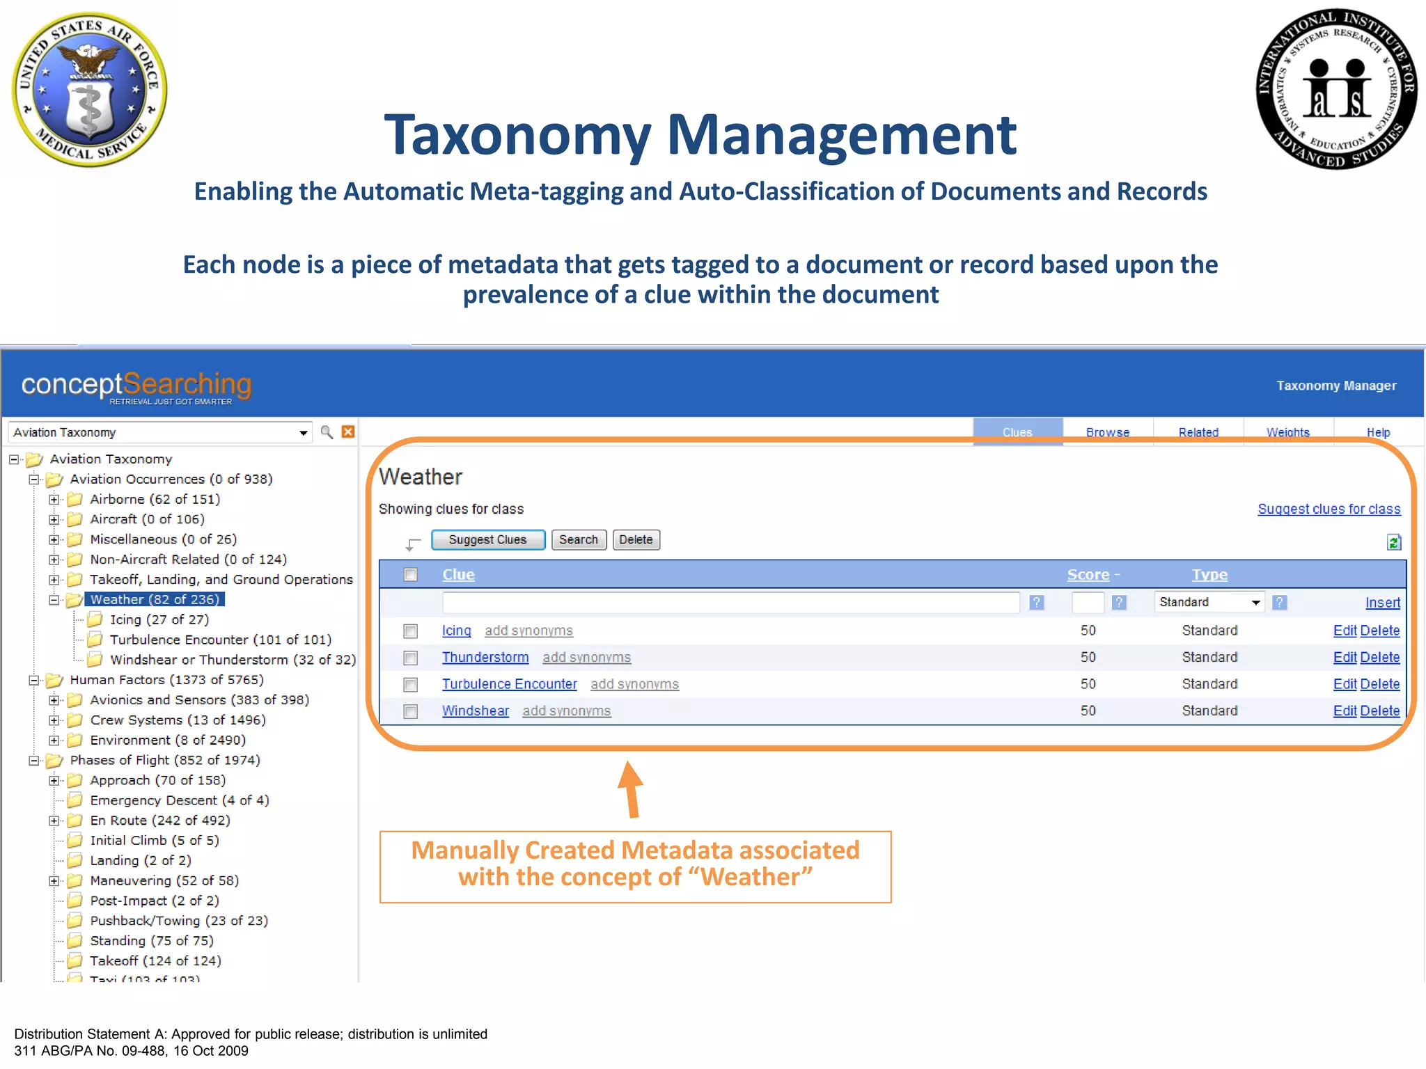Expand the Crew Systems node
Screen dimensions: 1426x1069
54,720
